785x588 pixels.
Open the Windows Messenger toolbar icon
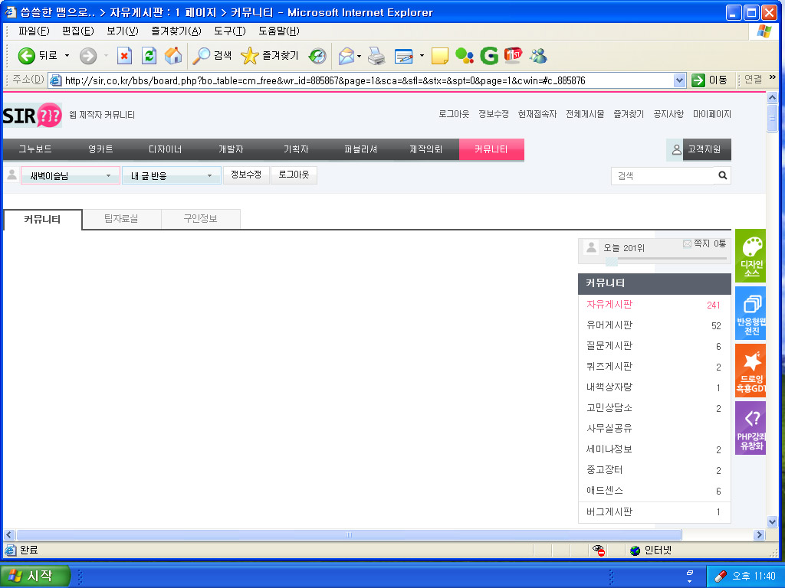coord(538,56)
